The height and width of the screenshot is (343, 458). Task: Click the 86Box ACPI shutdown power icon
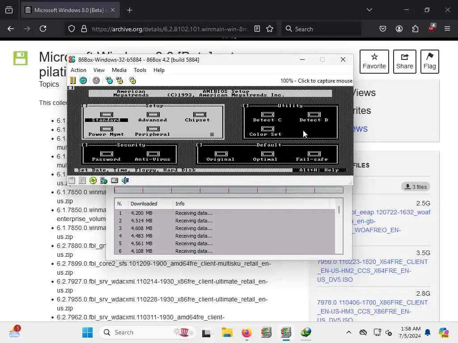[96, 80]
